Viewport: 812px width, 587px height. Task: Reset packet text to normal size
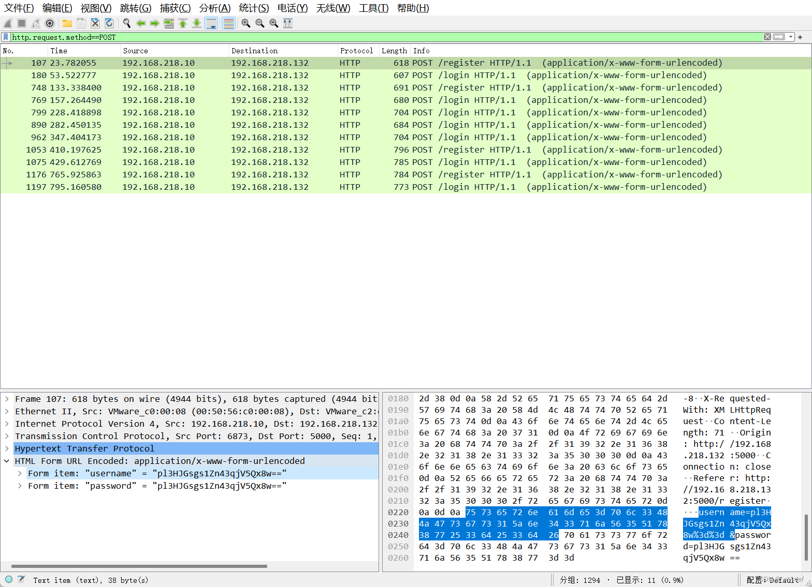pos(274,23)
